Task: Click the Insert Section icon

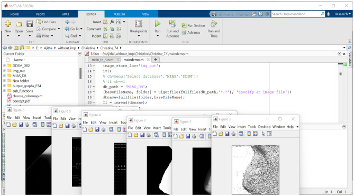Action: [105, 22]
